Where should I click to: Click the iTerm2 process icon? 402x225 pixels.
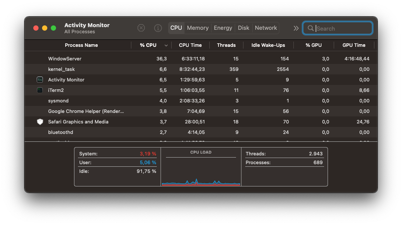(40, 90)
